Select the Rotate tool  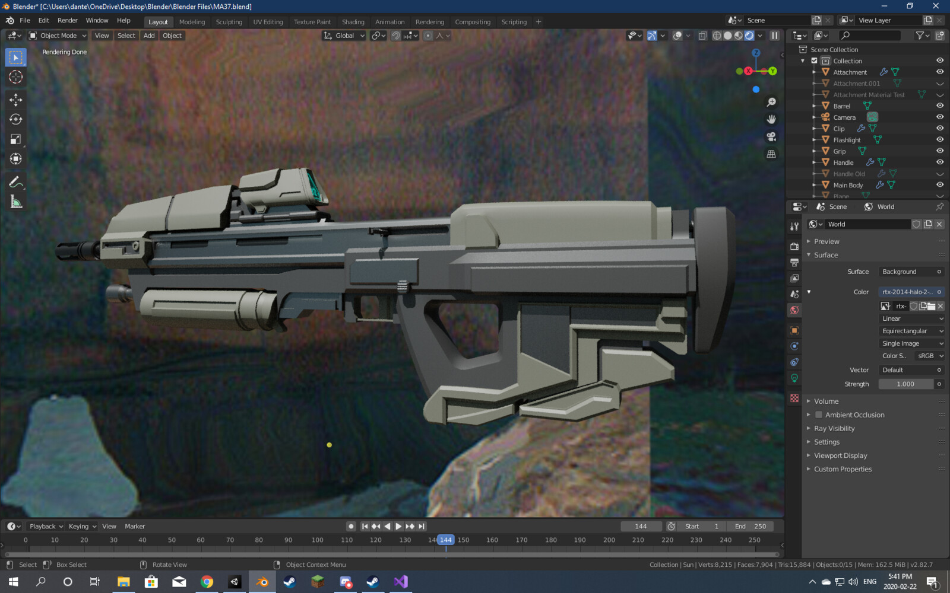[15, 119]
